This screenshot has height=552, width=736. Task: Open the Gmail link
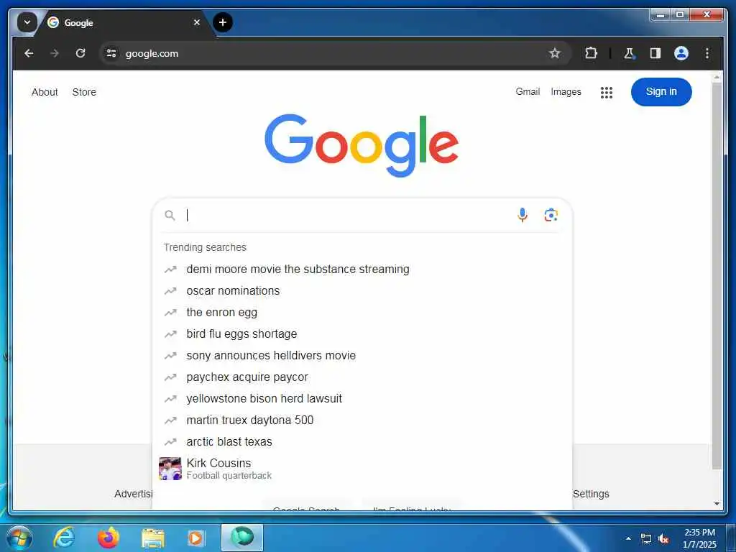coord(528,91)
